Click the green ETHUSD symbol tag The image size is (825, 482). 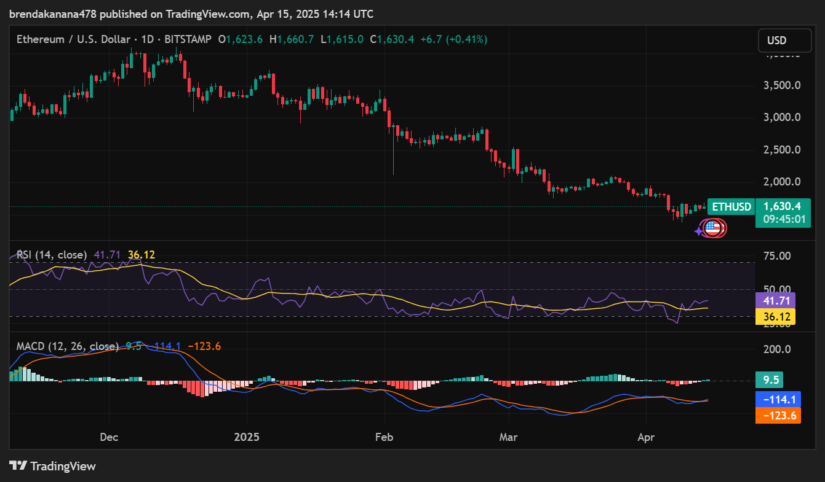click(x=731, y=207)
